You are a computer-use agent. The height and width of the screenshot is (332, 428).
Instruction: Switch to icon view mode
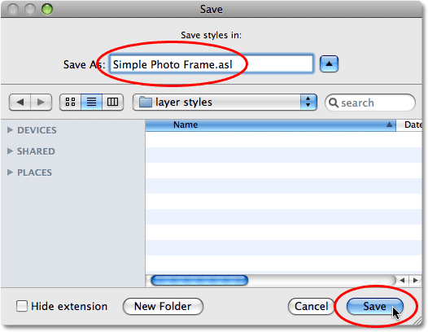pos(71,102)
